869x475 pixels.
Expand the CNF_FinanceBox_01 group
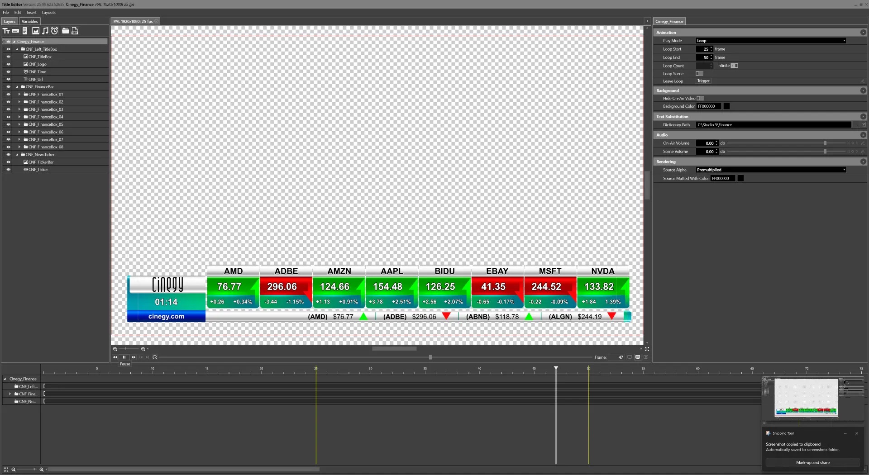click(x=19, y=95)
